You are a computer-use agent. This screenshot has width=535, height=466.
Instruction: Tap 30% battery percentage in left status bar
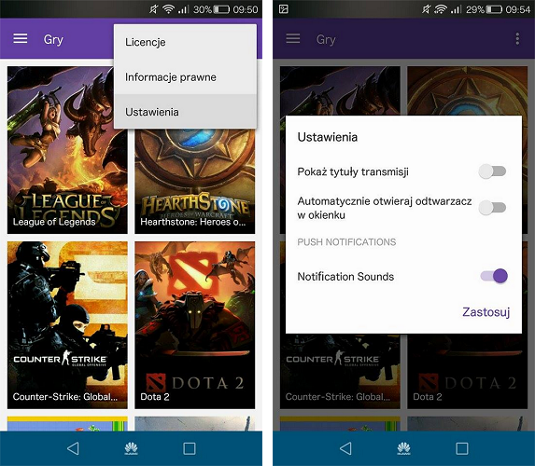(x=203, y=9)
